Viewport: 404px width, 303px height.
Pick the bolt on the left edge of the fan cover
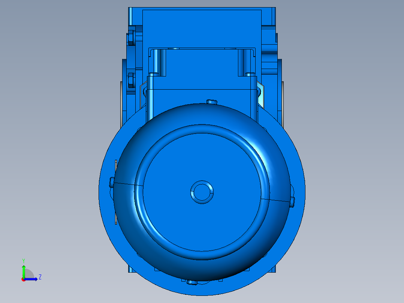[112, 182]
